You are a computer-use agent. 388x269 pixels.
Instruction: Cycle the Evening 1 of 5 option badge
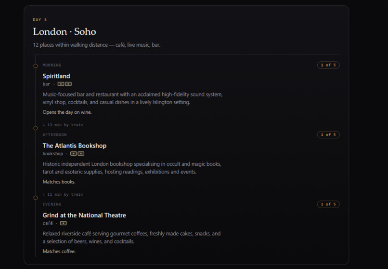[x=328, y=204]
